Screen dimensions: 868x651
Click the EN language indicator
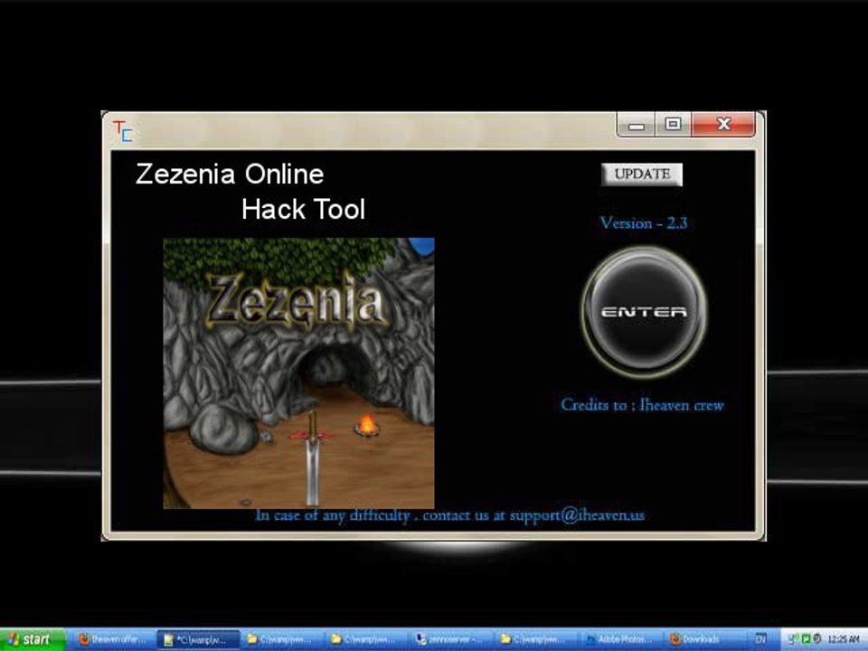click(x=760, y=640)
